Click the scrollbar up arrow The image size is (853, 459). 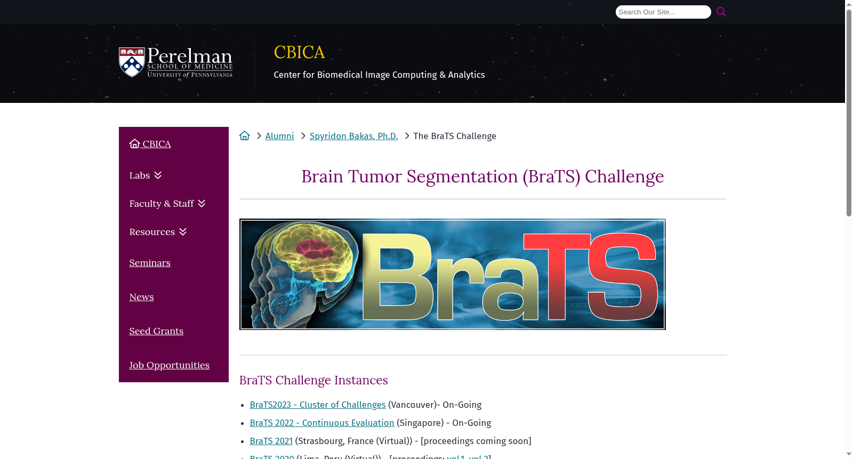849,4
